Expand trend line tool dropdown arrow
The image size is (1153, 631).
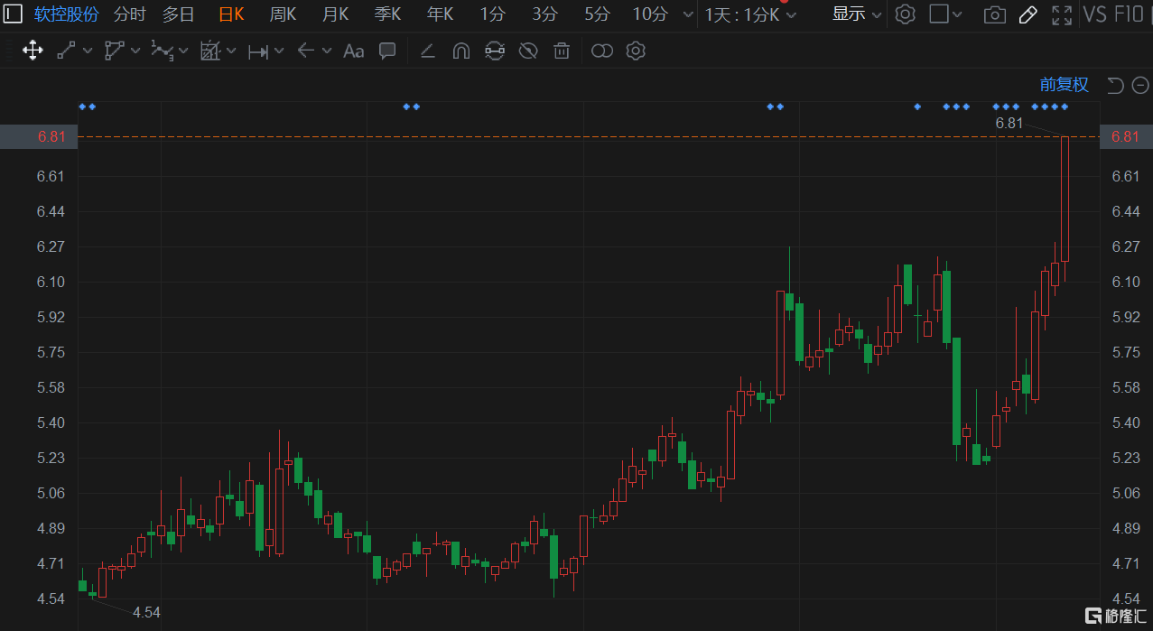pyautogui.click(x=88, y=51)
